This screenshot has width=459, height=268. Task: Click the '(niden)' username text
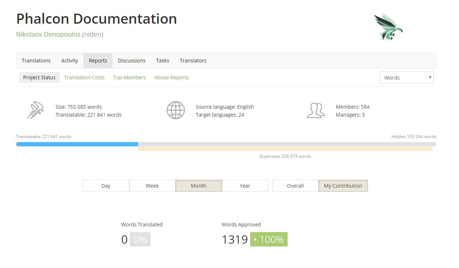pos(93,34)
